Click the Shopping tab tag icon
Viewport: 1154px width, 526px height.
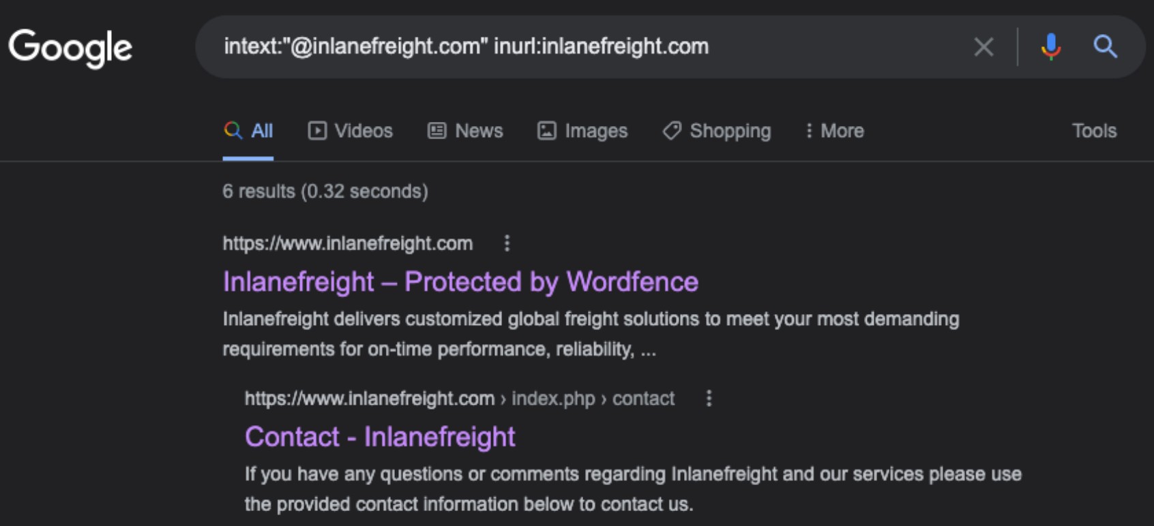pyautogui.click(x=672, y=131)
